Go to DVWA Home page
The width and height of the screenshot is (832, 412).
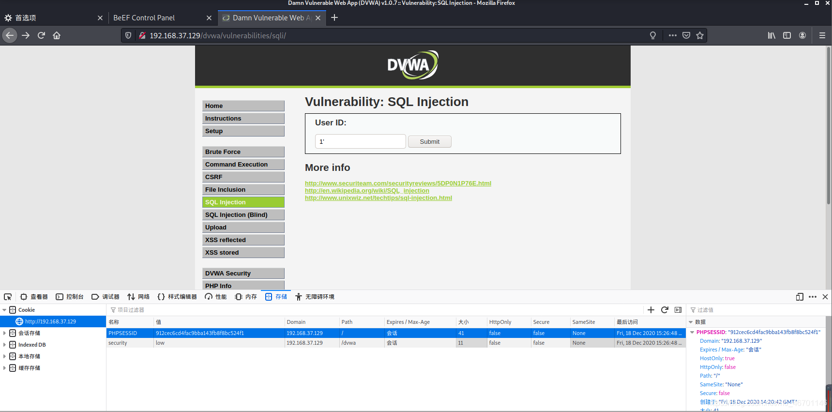243,106
